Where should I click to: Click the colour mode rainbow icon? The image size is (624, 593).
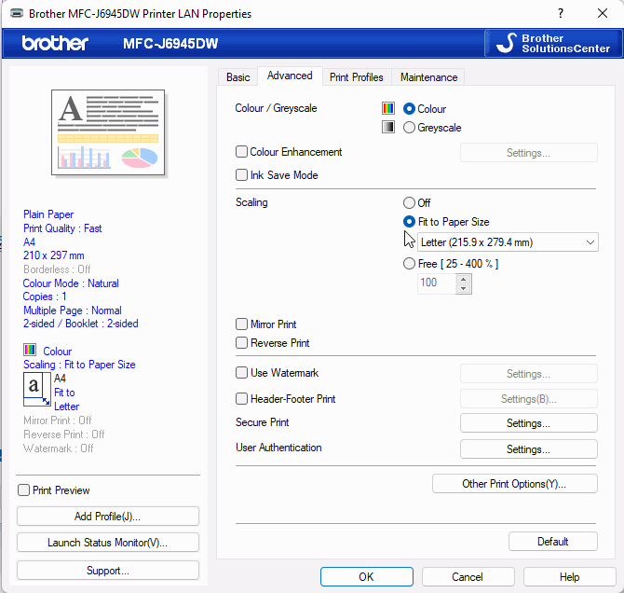tap(388, 108)
